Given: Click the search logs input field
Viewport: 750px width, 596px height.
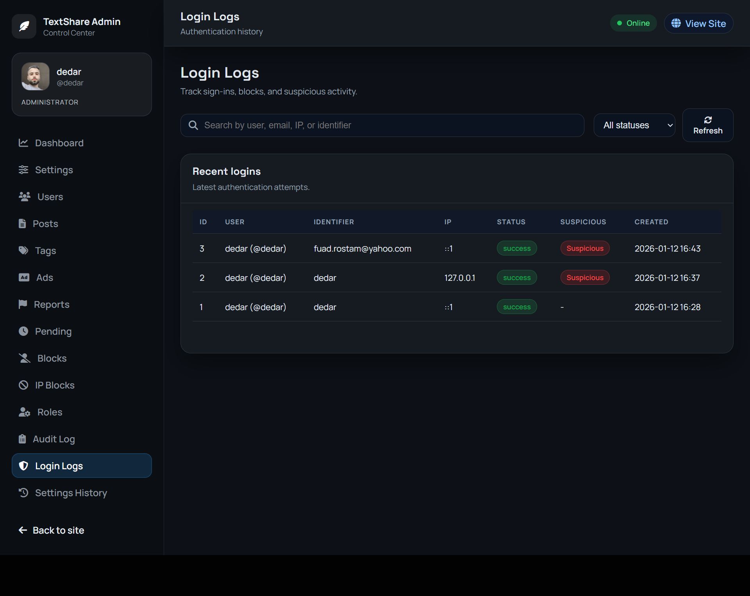Looking at the screenshot, I should click(x=391, y=125).
